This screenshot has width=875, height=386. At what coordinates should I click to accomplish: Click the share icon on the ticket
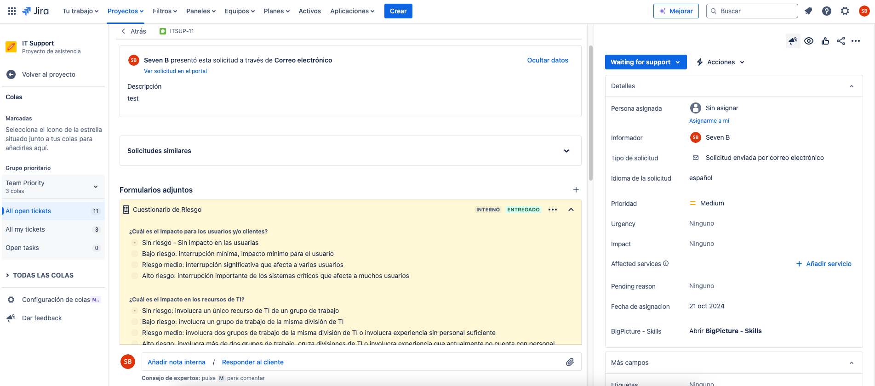pos(841,41)
